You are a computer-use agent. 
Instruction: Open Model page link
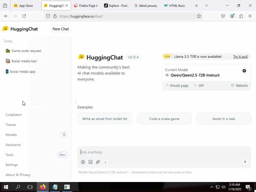(177, 85)
